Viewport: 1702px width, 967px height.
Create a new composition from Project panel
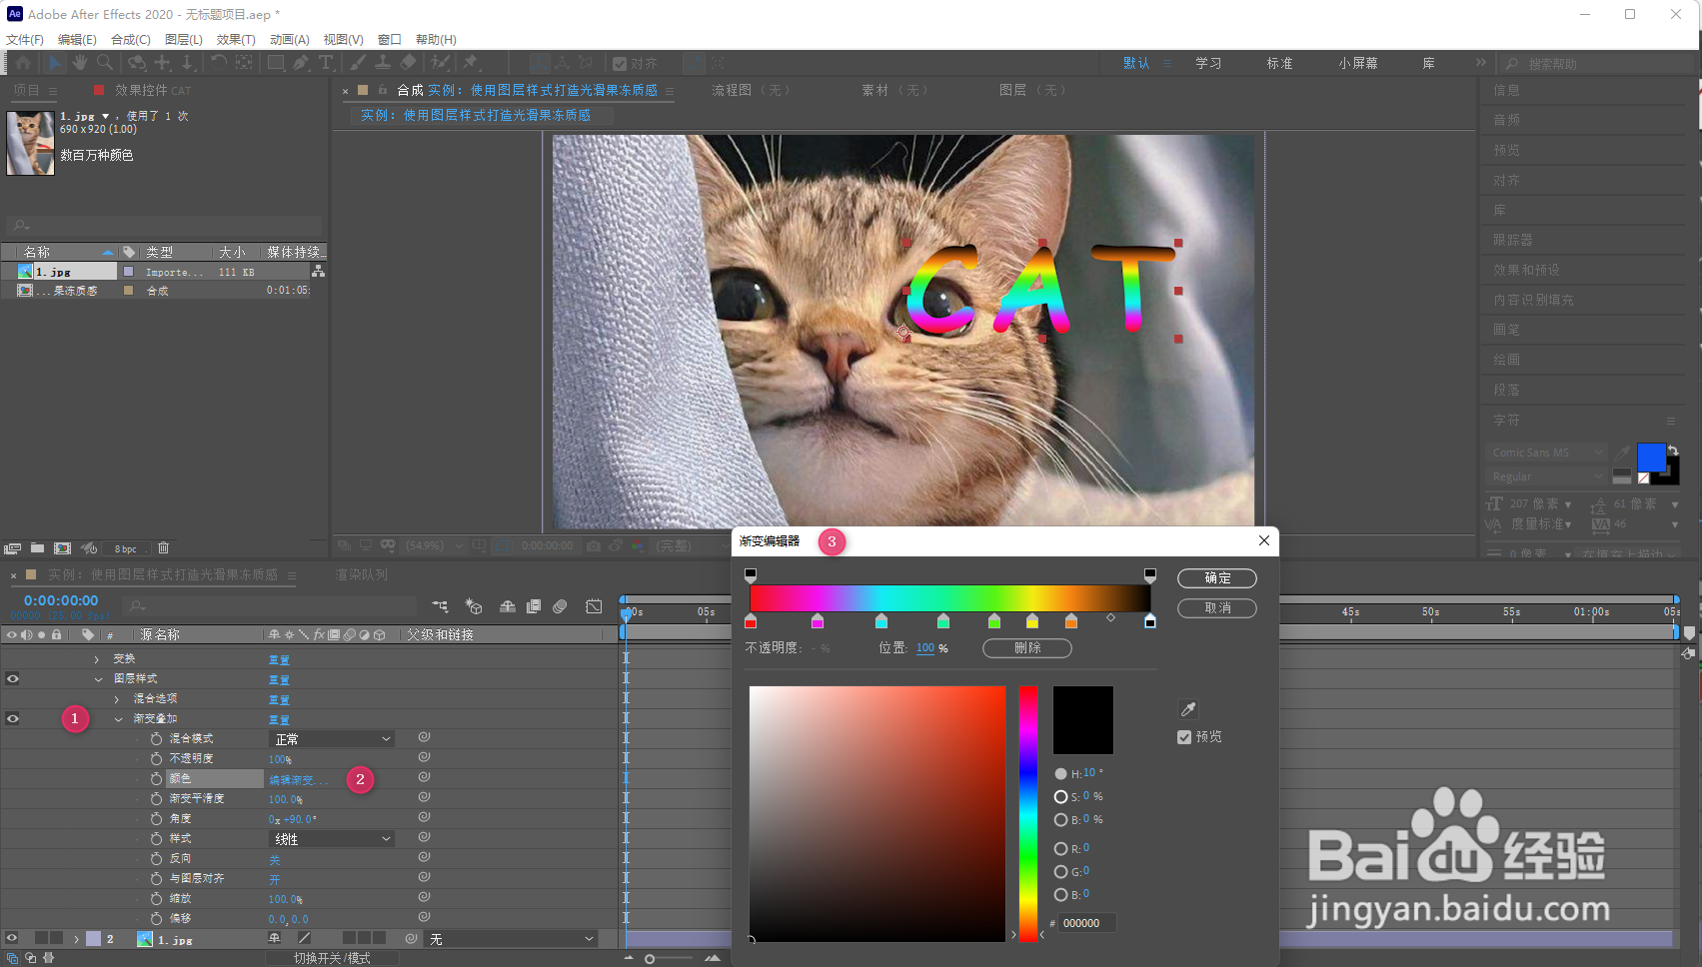pyautogui.click(x=62, y=547)
